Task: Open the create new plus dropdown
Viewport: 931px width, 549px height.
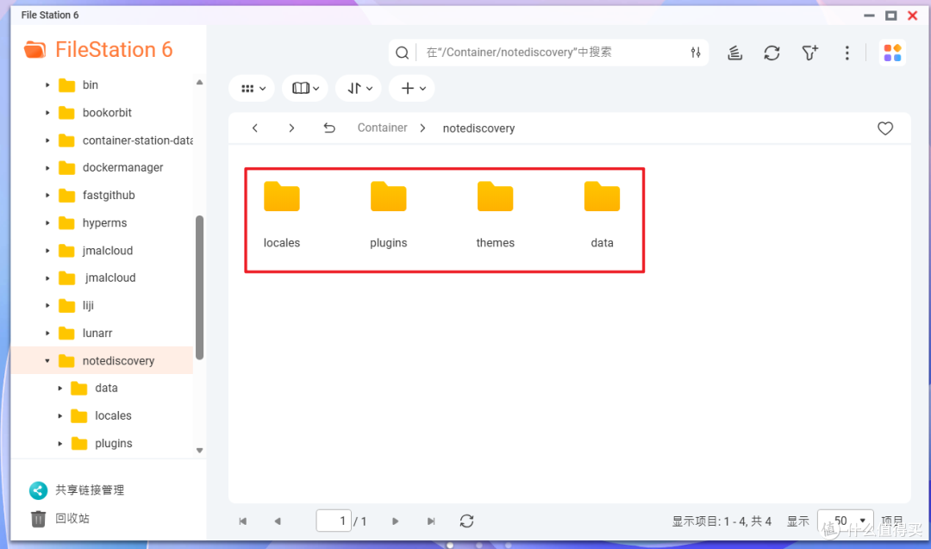Action: [x=412, y=89]
